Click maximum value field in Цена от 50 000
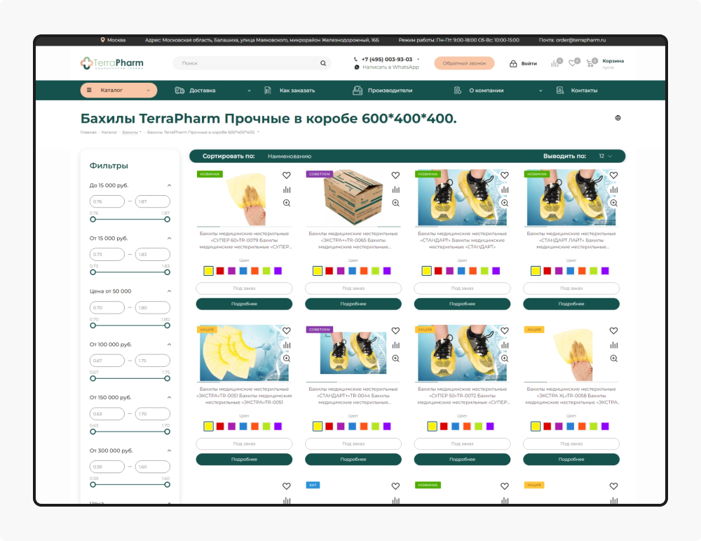Image resolution: width=701 pixels, height=541 pixels. pos(152,307)
